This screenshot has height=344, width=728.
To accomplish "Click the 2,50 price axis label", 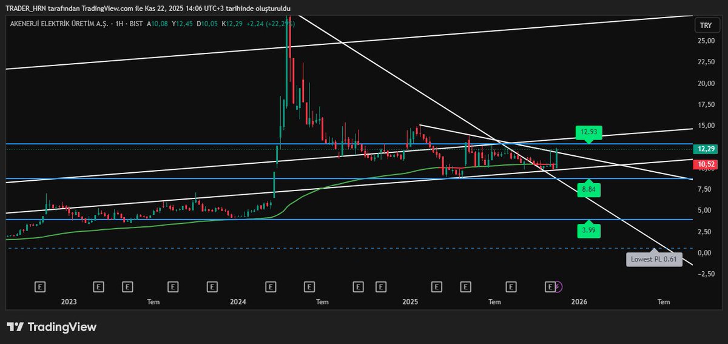I will point(706,232).
